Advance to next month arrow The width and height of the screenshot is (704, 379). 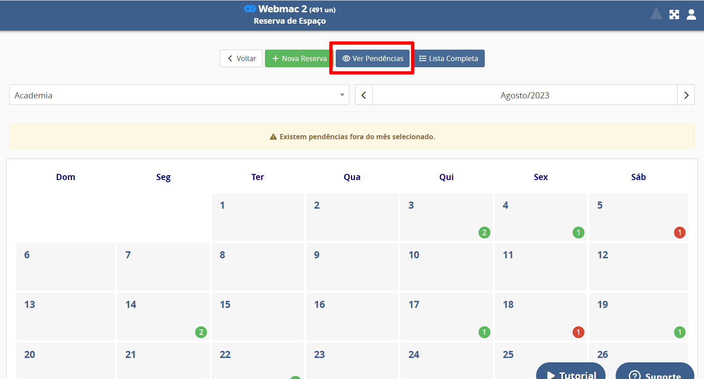pyautogui.click(x=686, y=95)
